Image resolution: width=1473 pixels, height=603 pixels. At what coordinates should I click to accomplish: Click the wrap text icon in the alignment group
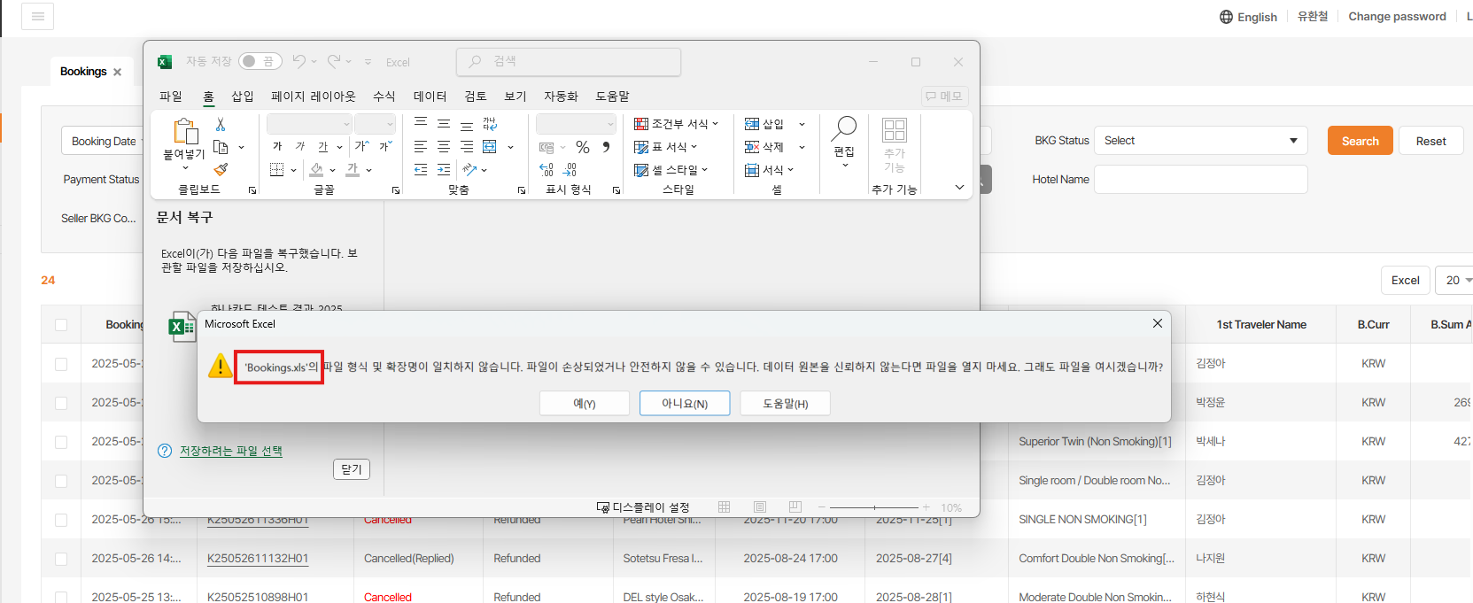pos(490,124)
